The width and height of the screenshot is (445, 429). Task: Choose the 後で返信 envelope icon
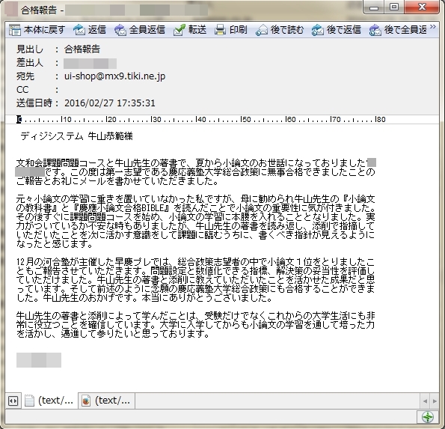click(x=317, y=30)
